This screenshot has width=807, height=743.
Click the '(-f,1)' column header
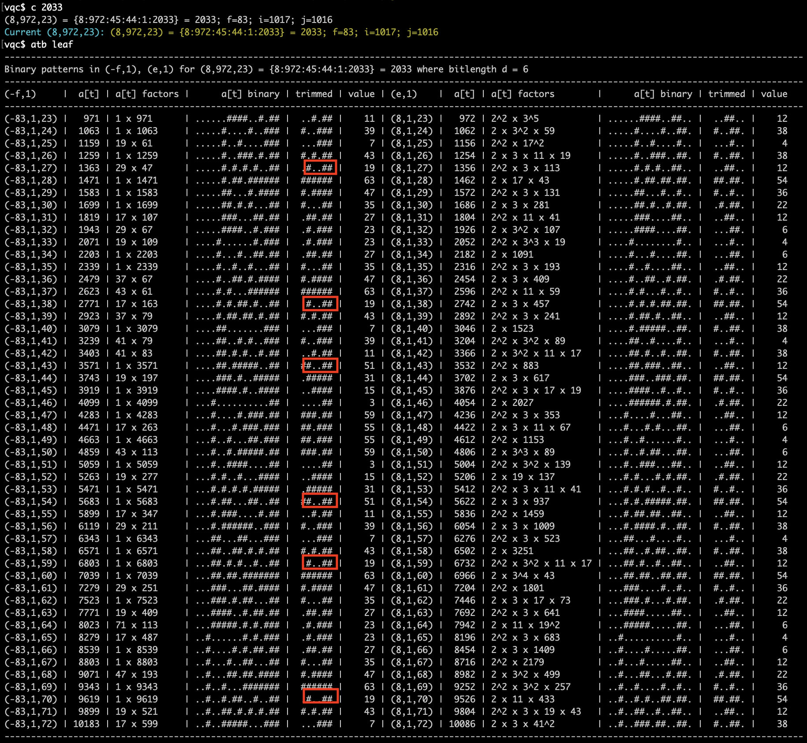coord(20,94)
